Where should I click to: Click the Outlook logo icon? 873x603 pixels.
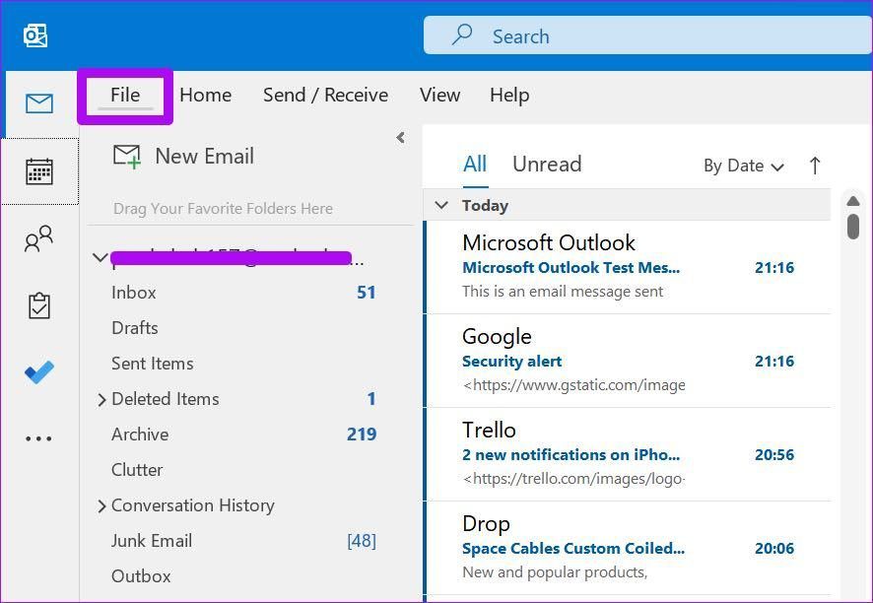click(x=35, y=35)
